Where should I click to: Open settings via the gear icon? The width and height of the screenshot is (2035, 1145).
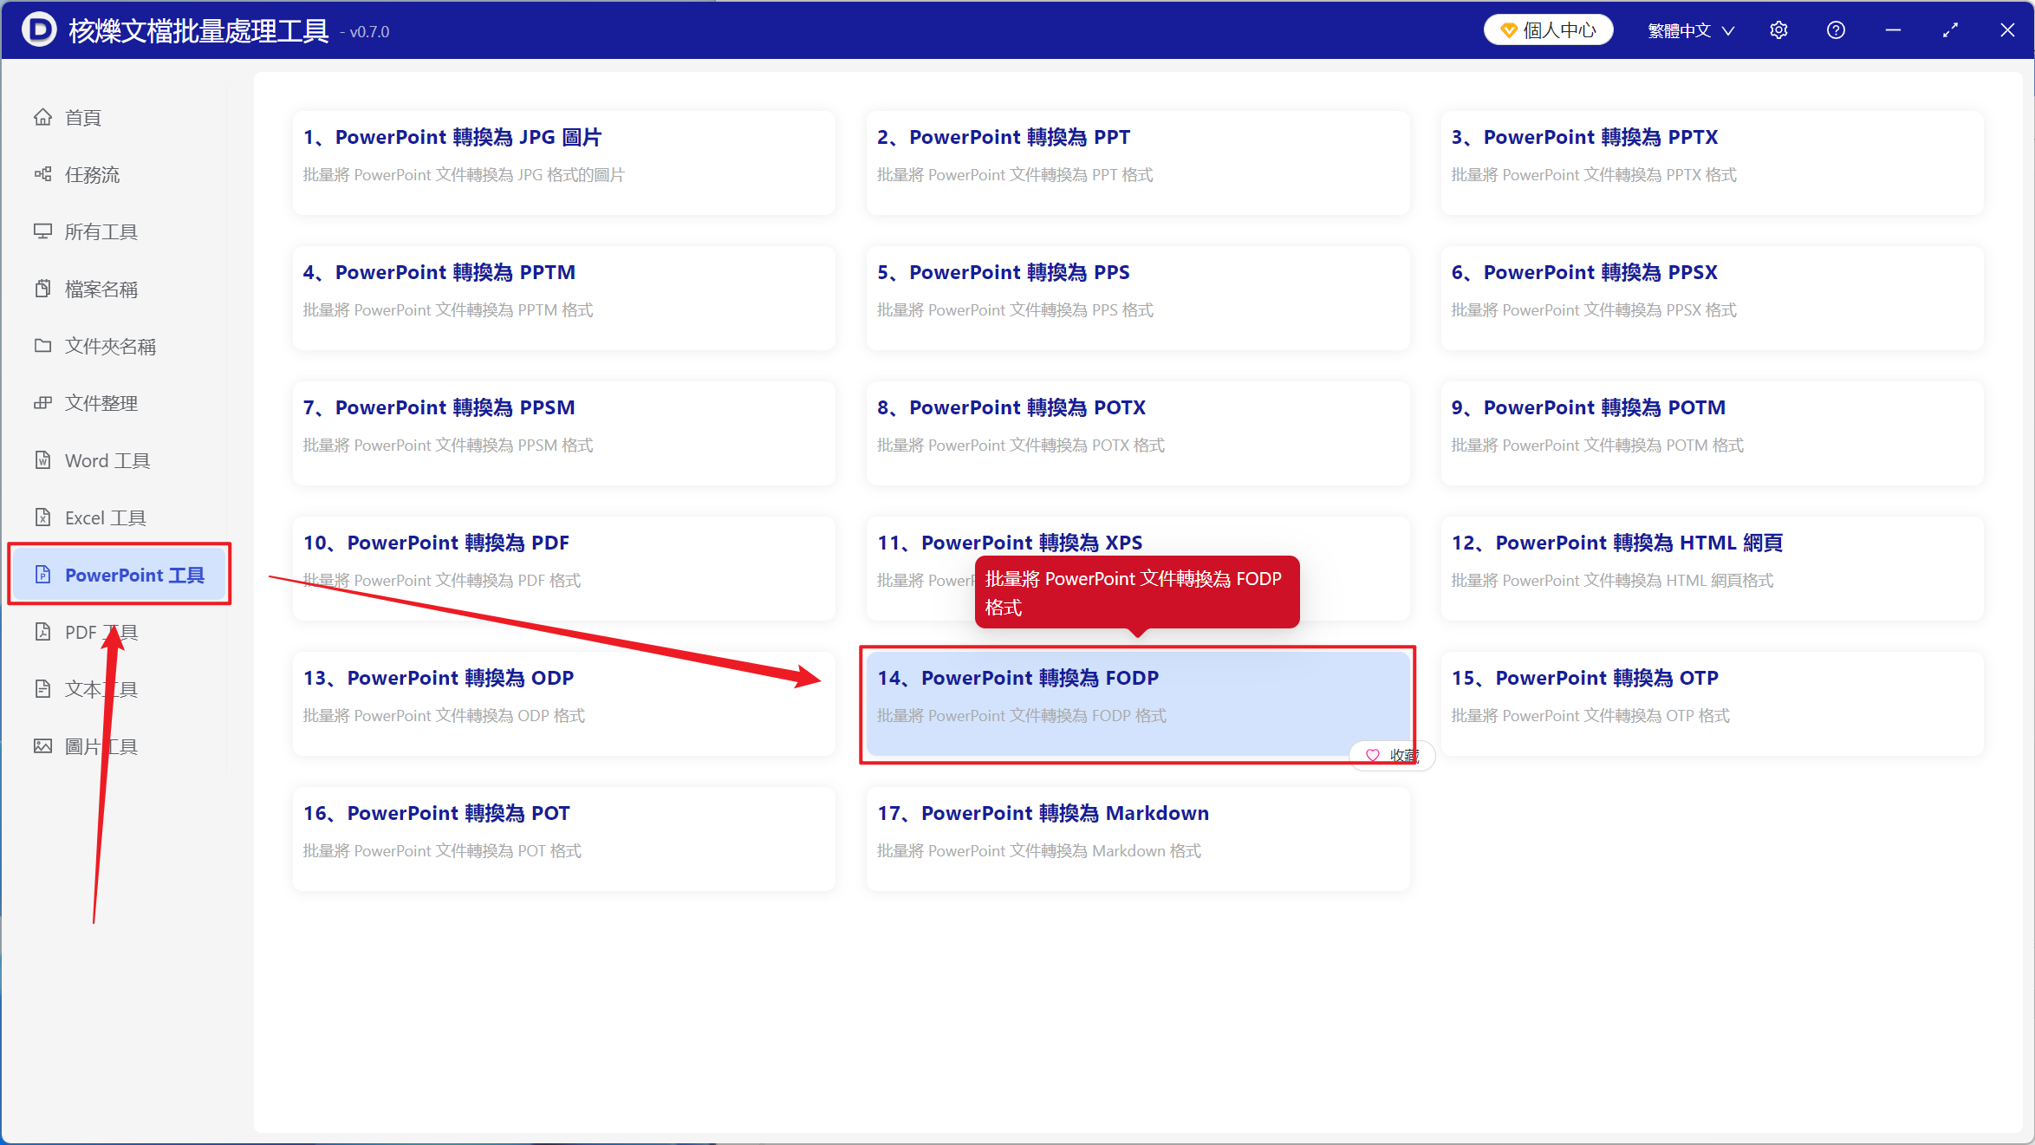pyautogui.click(x=1778, y=30)
